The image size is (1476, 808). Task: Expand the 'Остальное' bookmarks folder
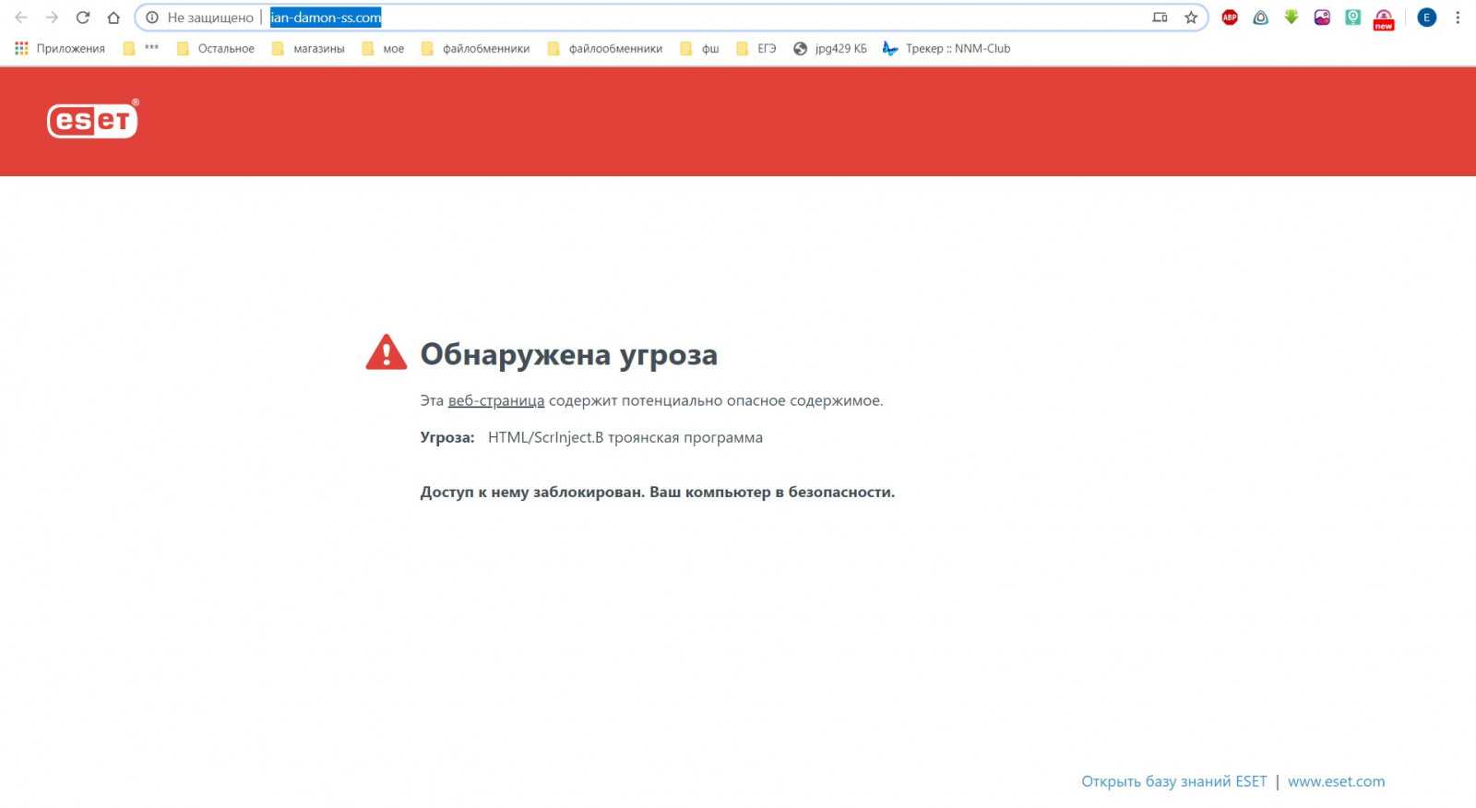pyautogui.click(x=216, y=49)
